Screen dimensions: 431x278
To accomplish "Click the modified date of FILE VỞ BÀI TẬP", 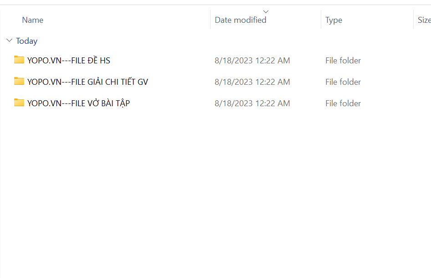I will [252, 103].
